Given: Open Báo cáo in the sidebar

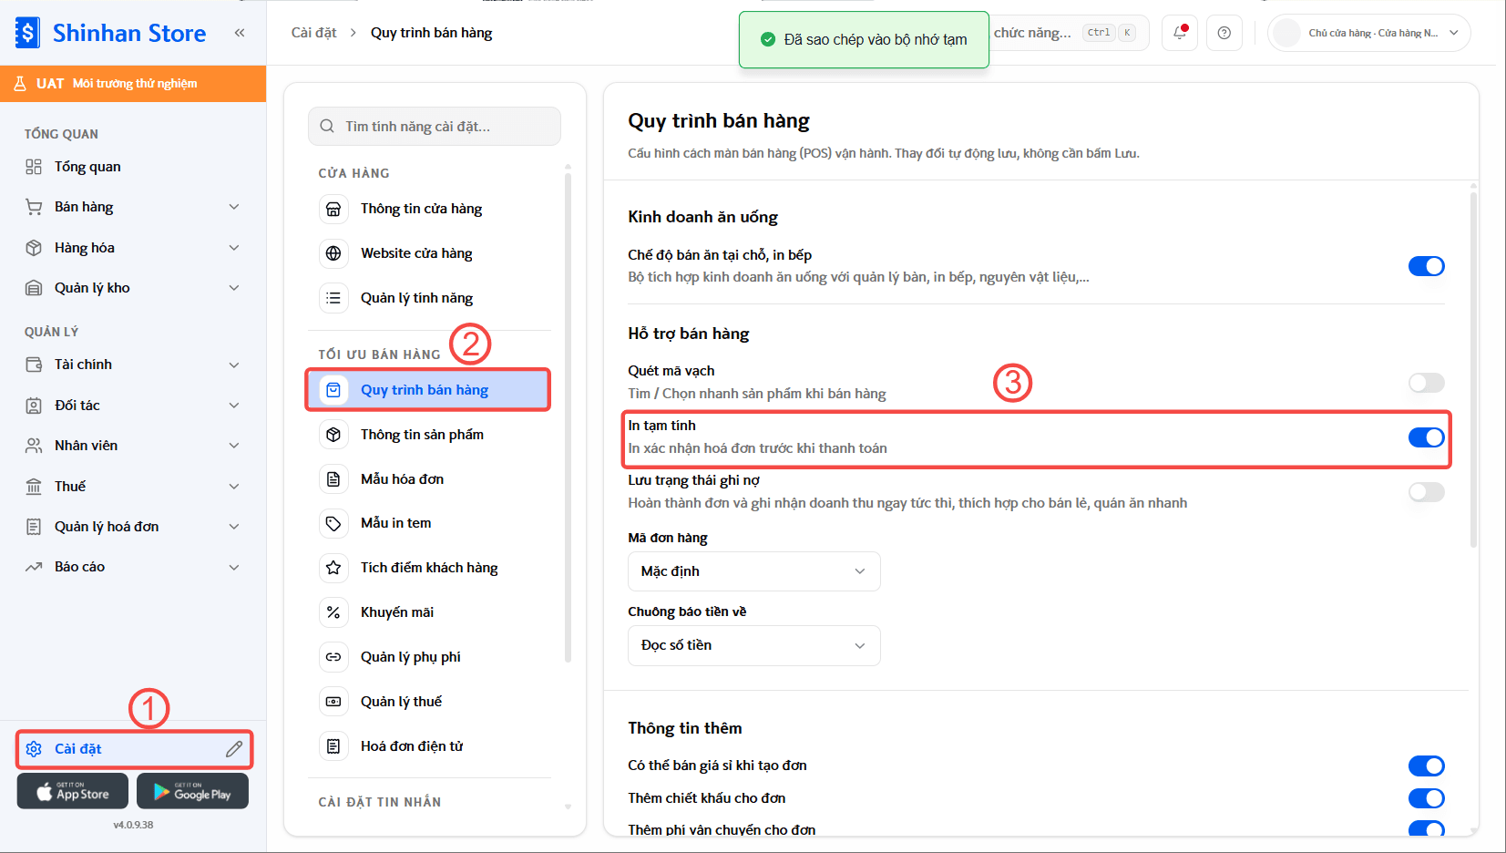Looking at the screenshot, I should [x=133, y=567].
